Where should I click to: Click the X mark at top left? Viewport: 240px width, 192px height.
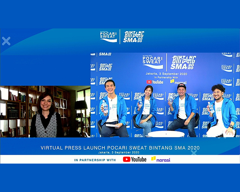coord(6,41)
